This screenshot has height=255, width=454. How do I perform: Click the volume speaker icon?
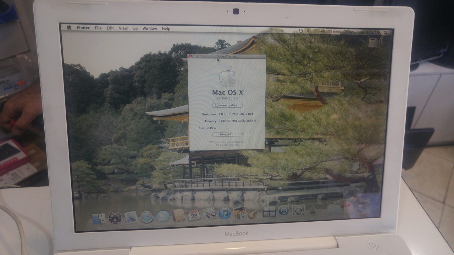[x=323, y=32]
